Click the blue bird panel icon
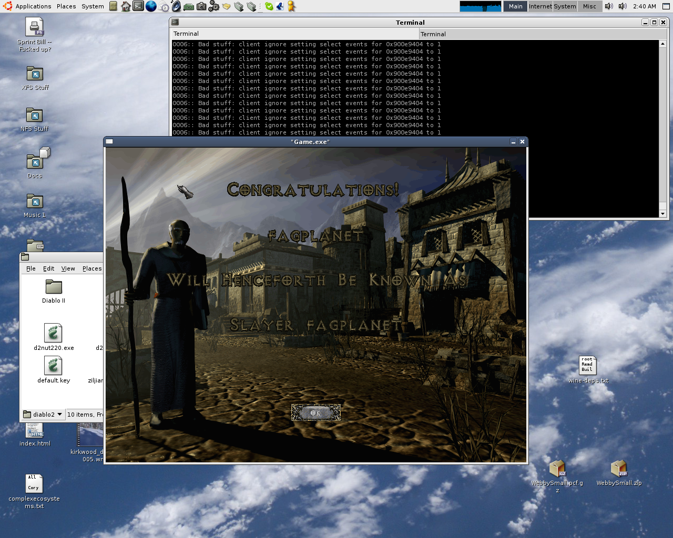Image resolution: width=673 pixels, height=538 pixels. 280,6
